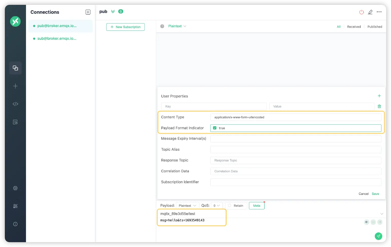Open settings gear in left sidebar
The width and height of the screenshot is (391, 247).
point(15,188)
